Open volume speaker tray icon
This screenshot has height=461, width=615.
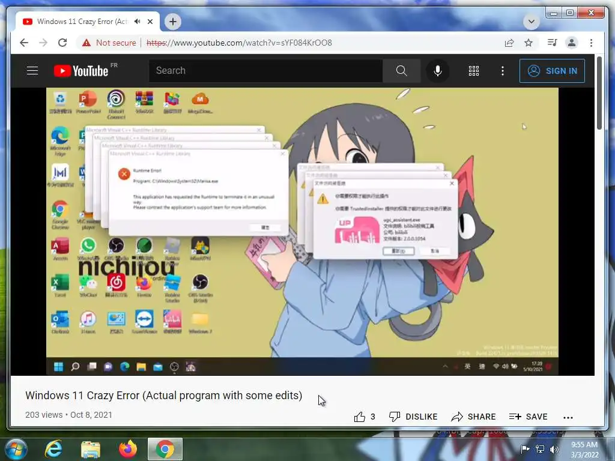(x=554, y=449)
